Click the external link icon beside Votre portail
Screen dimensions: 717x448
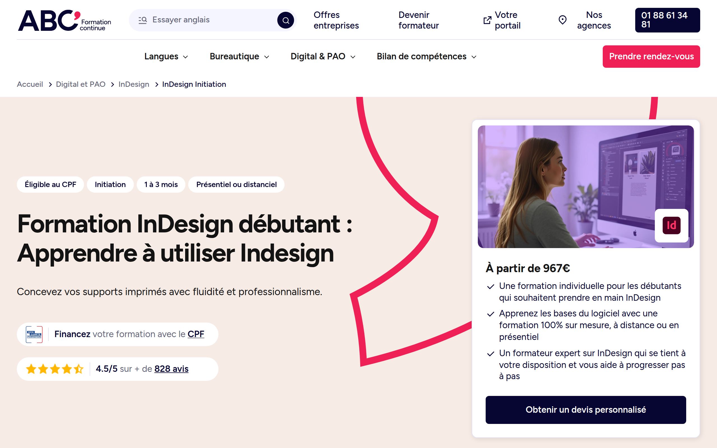(487, 20)
